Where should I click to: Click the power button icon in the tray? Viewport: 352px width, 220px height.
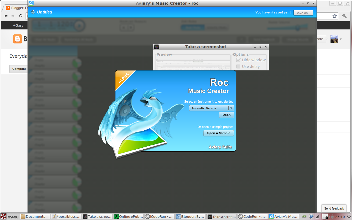pyautogui.click(x=349, y=217)
